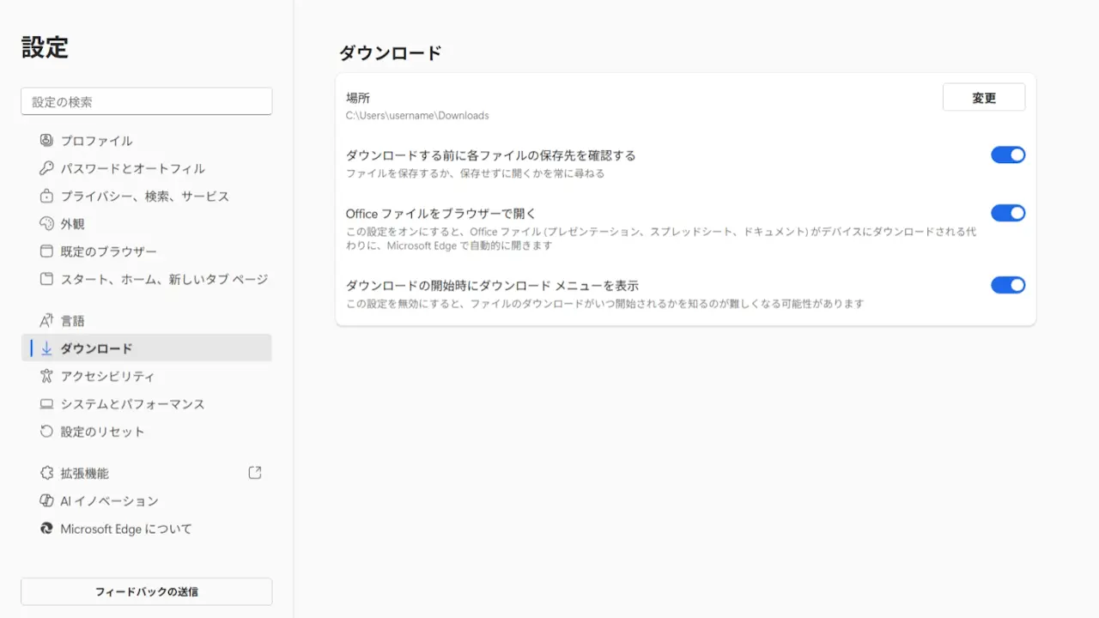Click the key icon for パスワードとオートフィル
Image resolution: width=1099 pixels, height=618 pixels.
coord(46,168)
